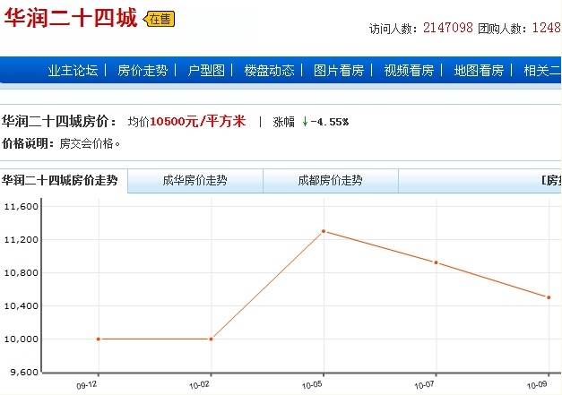The height and width of the screenshot is (395, 562).
Task: Click the yellow 在售 status tag
Action: click(x=159, y=19)
